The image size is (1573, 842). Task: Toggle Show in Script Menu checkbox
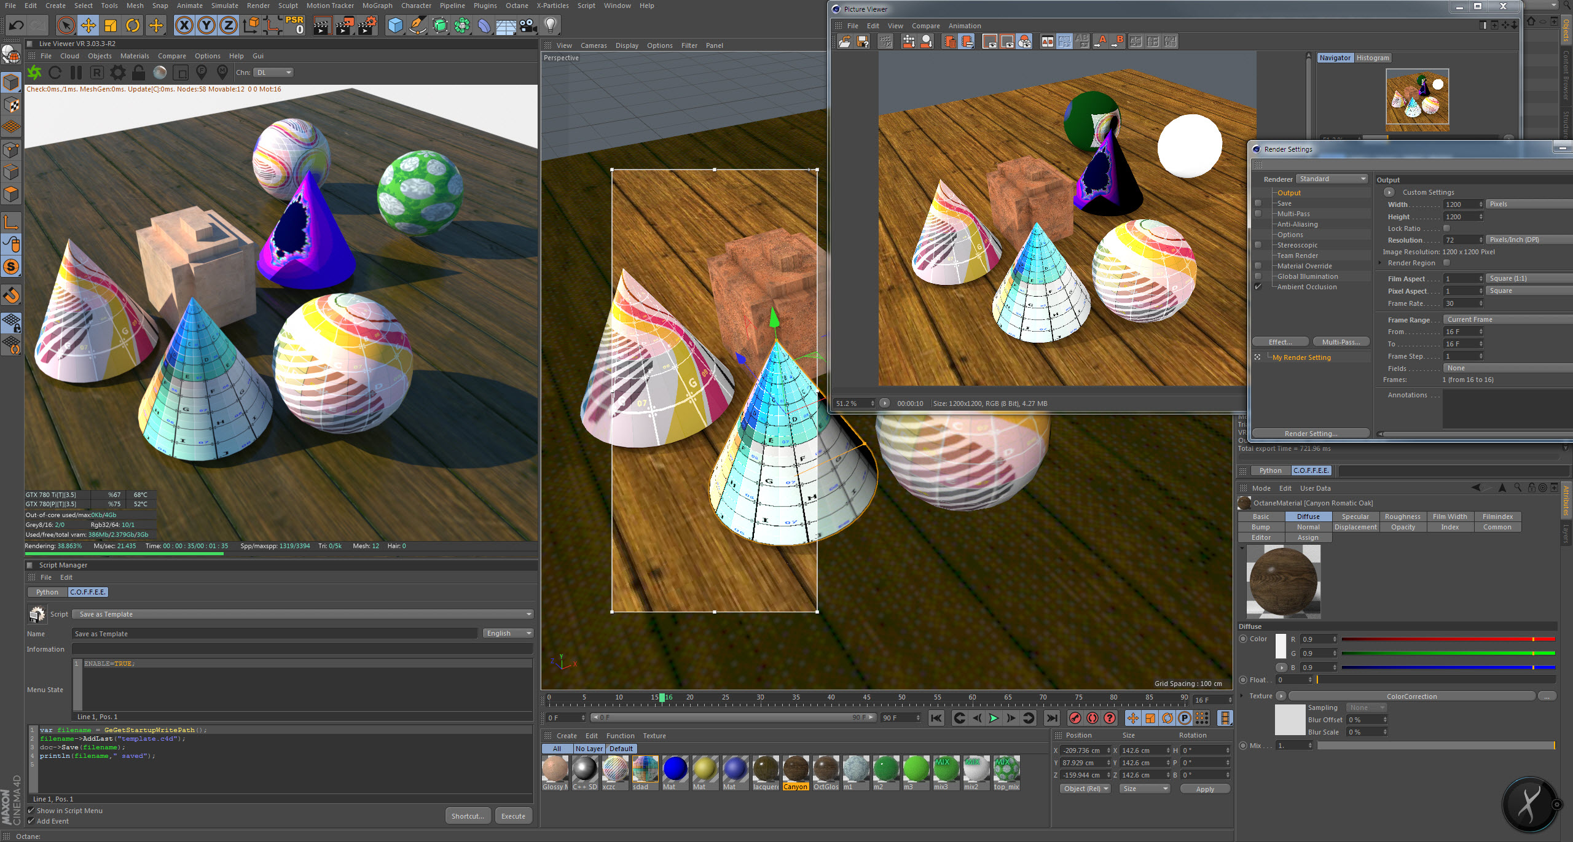pyautogui.click(x=31, y=811)
